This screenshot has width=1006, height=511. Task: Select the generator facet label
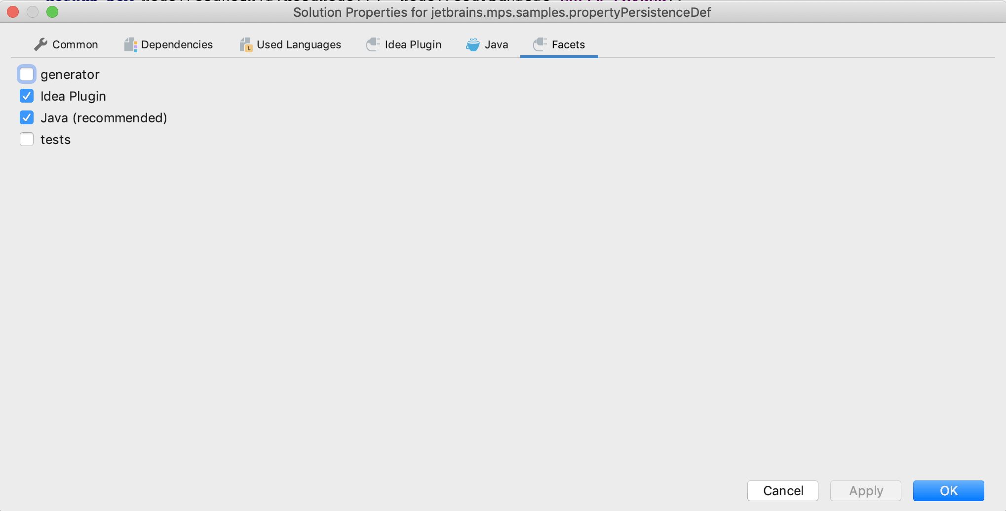pos(70,74)
